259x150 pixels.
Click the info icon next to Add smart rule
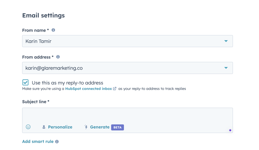tap(57, 142)
